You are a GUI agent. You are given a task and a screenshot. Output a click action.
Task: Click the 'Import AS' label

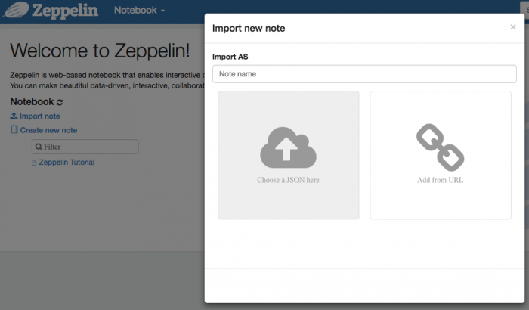click(x=230, y=57)
